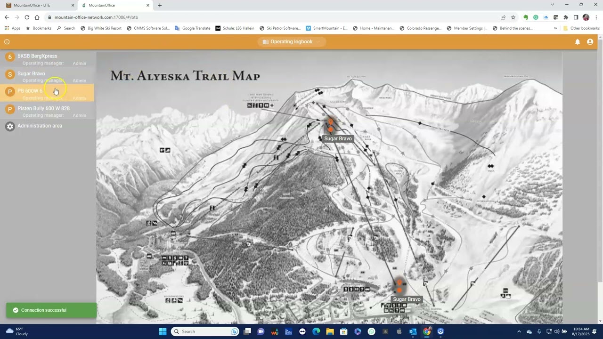The width and height of the screenshot is (603, 339).
Task: Open Chrome profile avatar
Action: [586, 17]
